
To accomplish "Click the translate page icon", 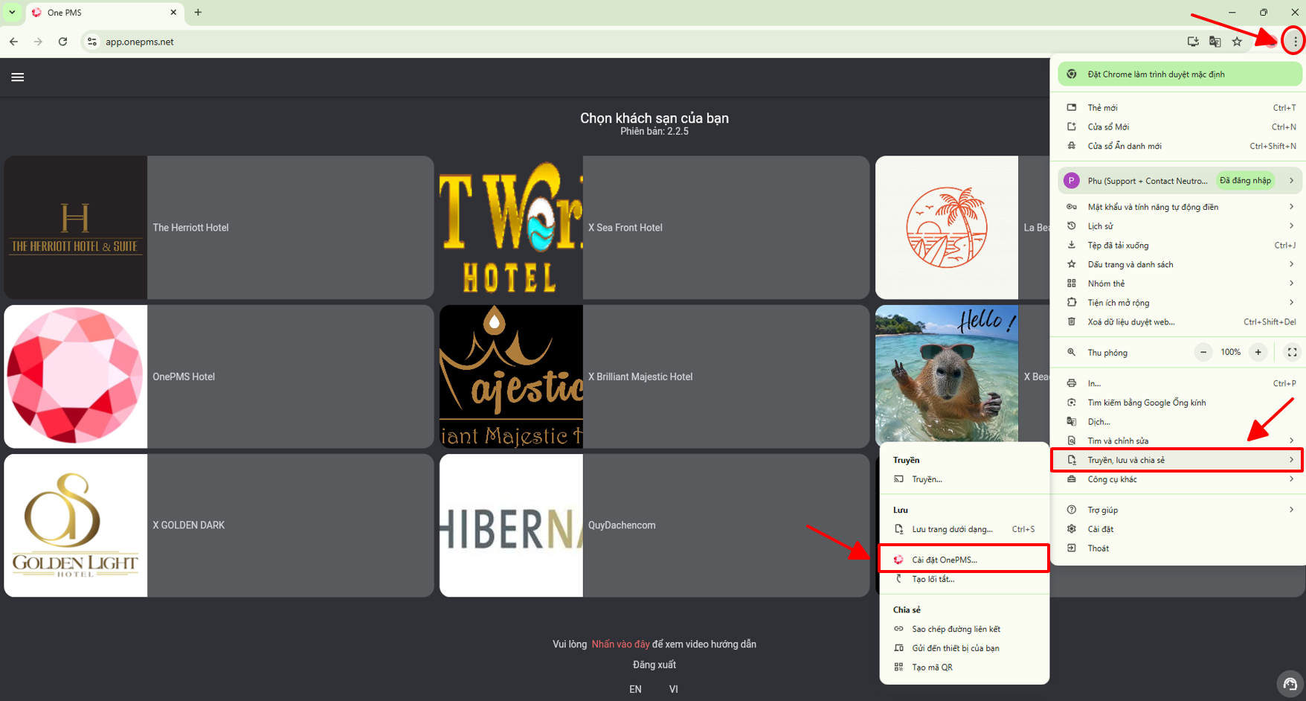I will tap(1215, 42).
